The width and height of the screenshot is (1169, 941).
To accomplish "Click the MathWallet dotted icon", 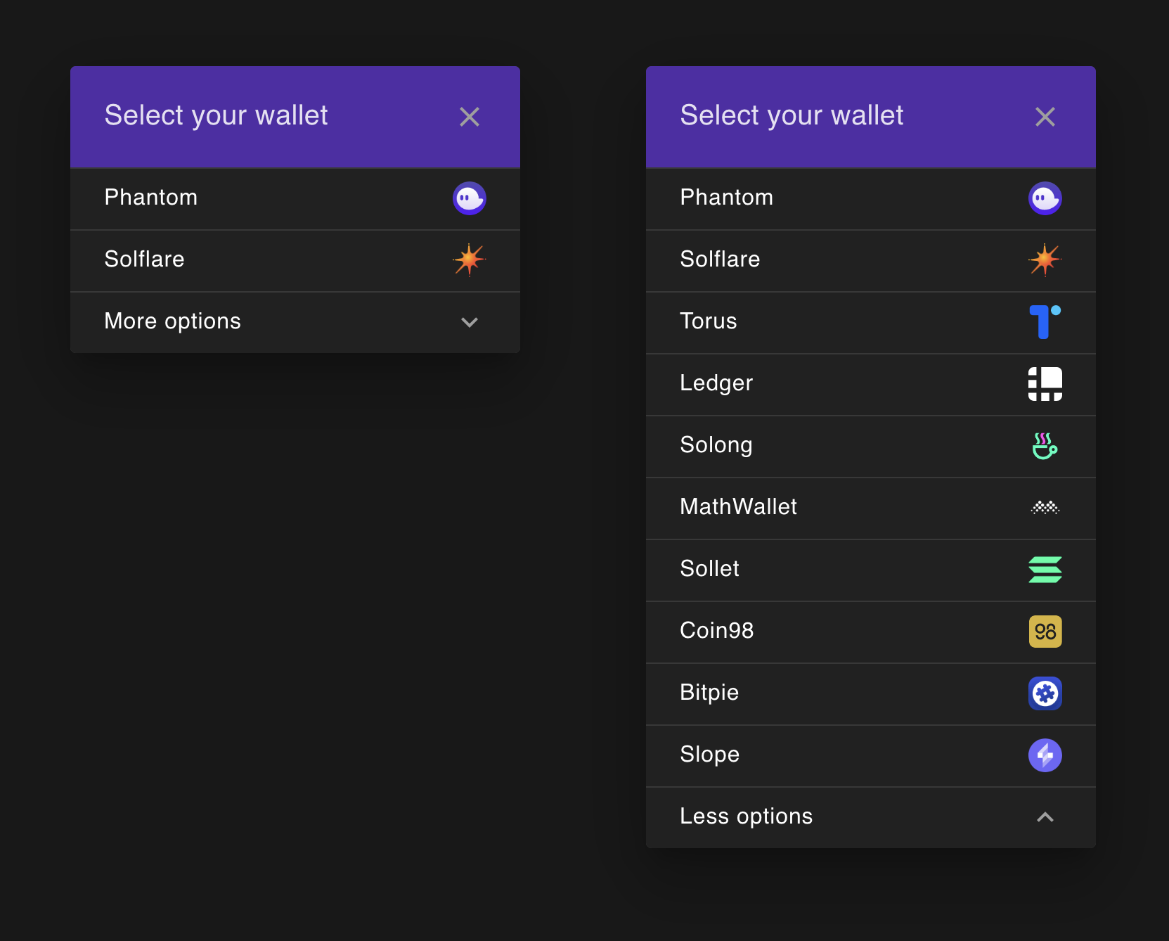I will pos(1045,508).
